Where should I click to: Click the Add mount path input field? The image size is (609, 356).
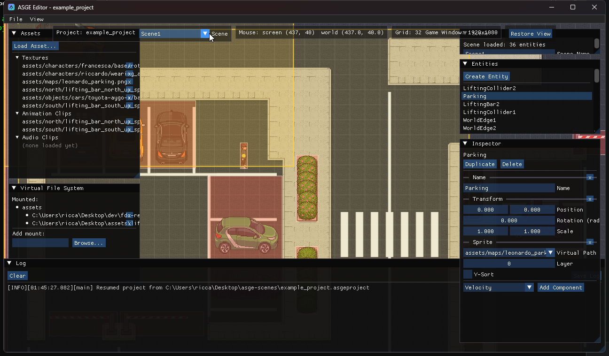pos(40,243)
